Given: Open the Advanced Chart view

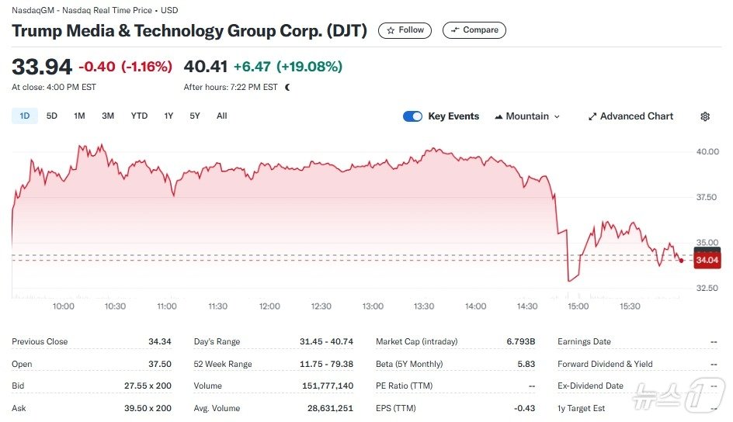Looking at the screenshot, I should click(x=630, y=116).
